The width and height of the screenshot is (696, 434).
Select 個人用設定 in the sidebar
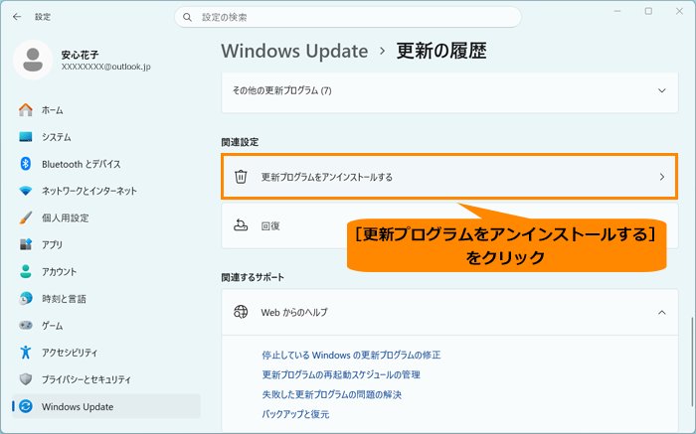click(x=66, y=217)
